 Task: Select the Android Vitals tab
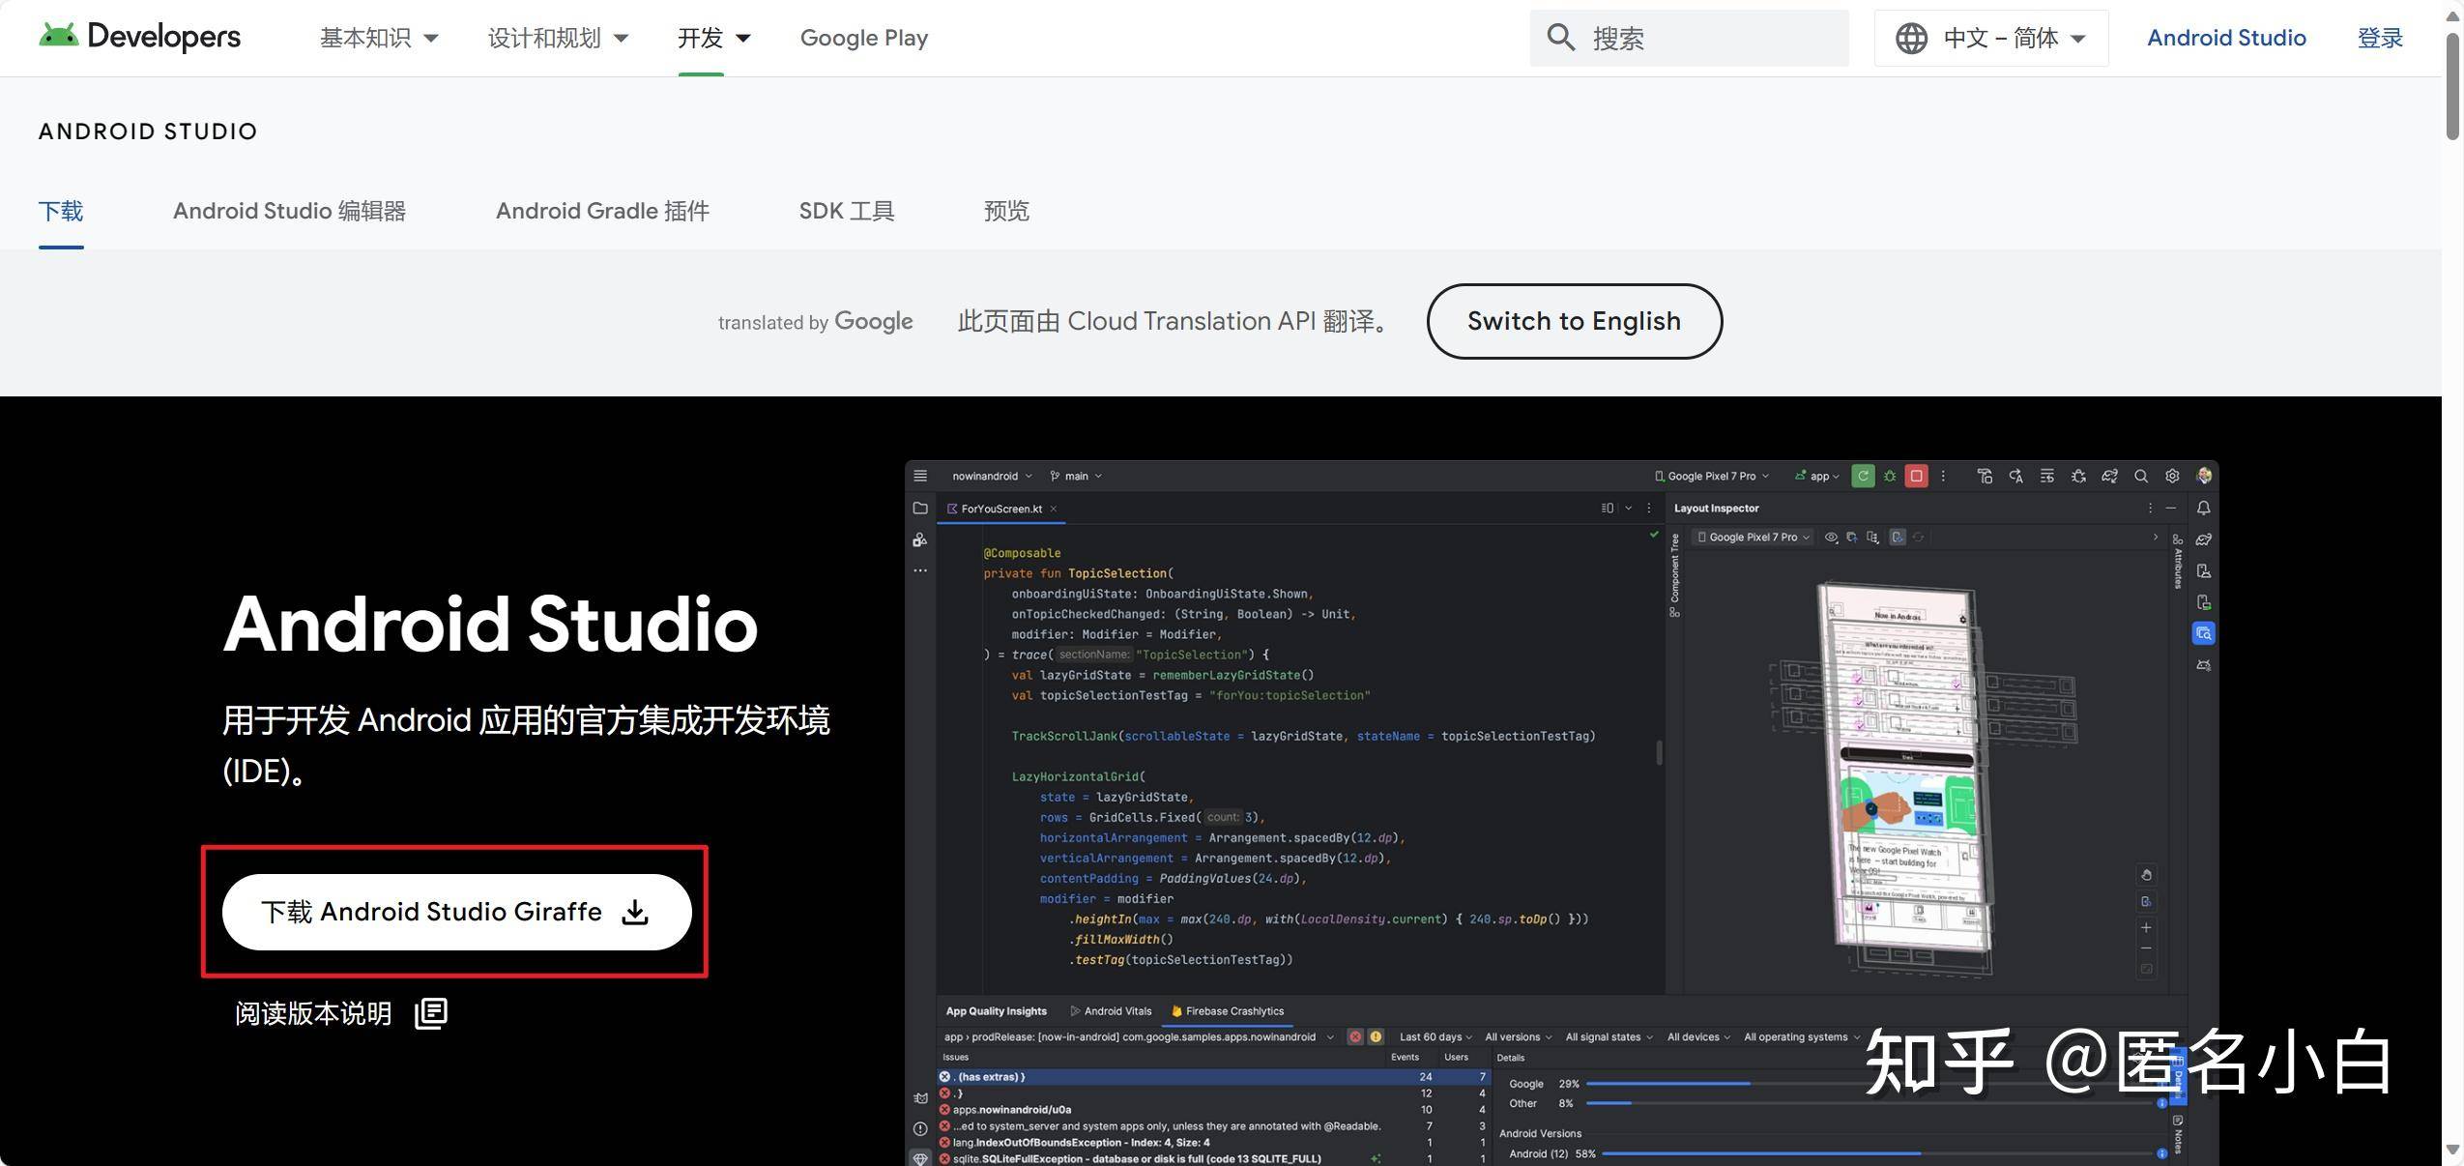(x=1111, y=1011)
